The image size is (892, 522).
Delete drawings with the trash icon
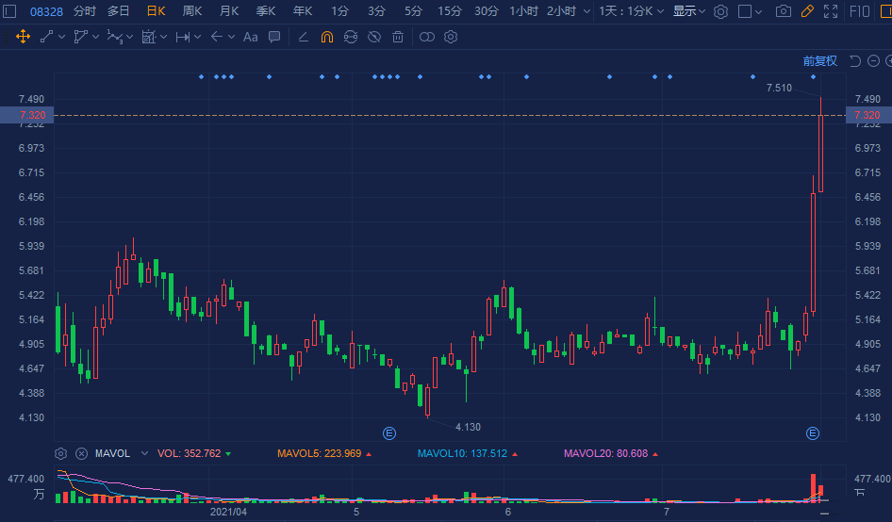(x=398, y=37)
